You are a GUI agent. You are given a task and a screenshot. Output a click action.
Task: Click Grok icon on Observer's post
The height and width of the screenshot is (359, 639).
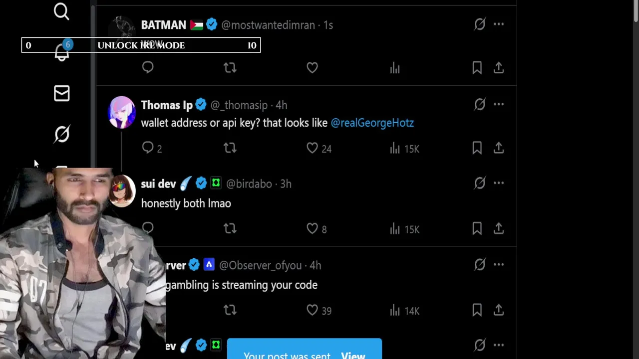click(479, 265)
